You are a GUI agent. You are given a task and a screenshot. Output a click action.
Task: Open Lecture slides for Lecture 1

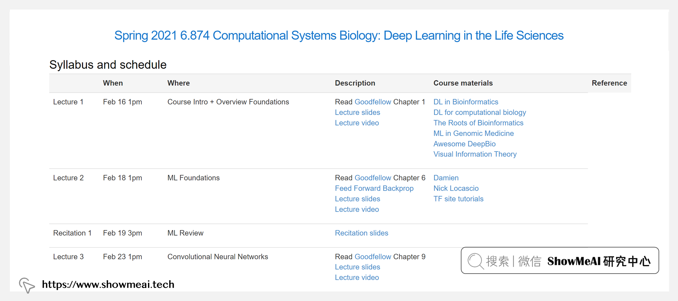[357, 112]
